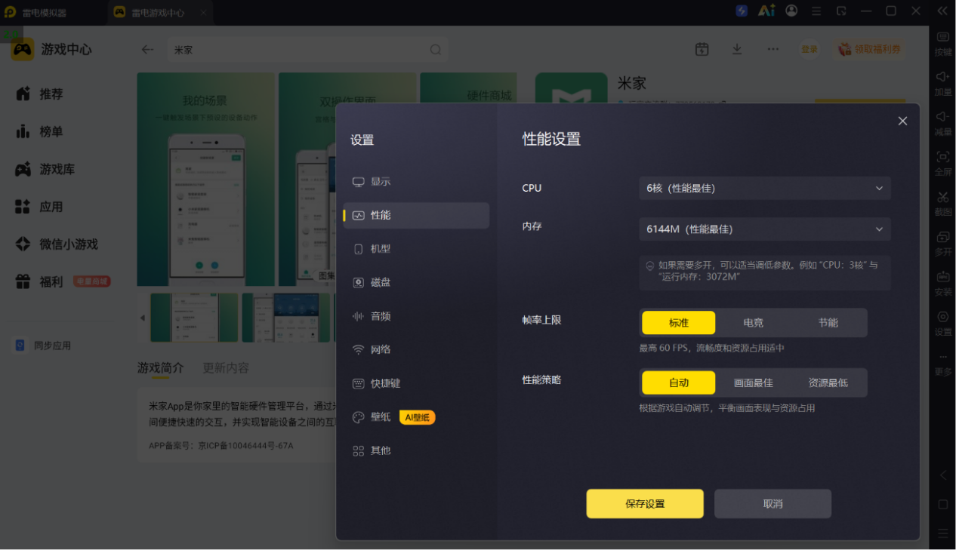
Task: Click the 截图 screenshot scissors icon
Action: (943, 204)
